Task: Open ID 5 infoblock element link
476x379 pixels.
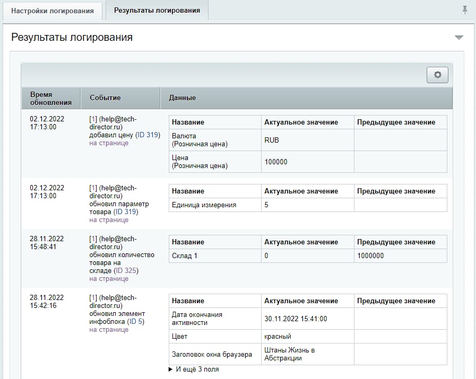Action: 135,322
